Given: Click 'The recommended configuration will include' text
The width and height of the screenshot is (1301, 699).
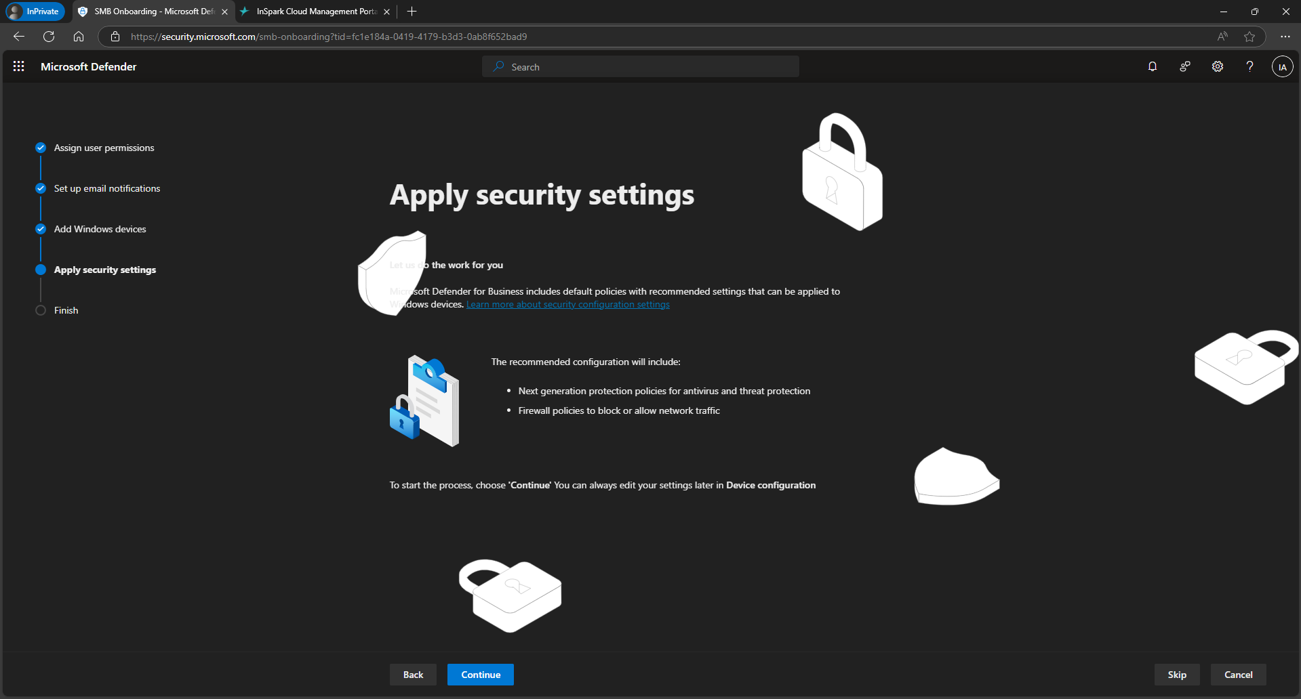Looking at the screenshot, I should pyautogui.click(x=586, y=362).
